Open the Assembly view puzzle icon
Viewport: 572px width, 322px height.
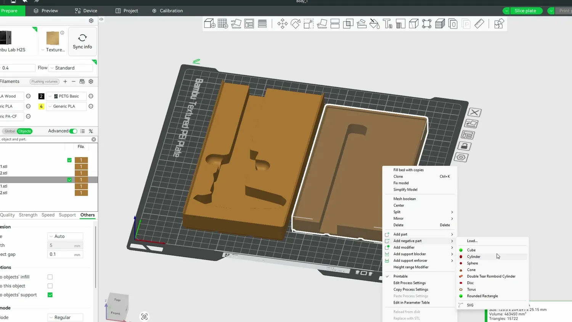tap(499, 24)
